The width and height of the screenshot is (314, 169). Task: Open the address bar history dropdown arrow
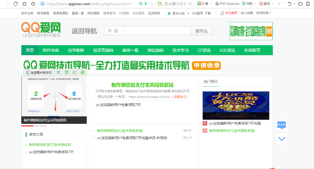pyautogui.click(x=152, y=3)
